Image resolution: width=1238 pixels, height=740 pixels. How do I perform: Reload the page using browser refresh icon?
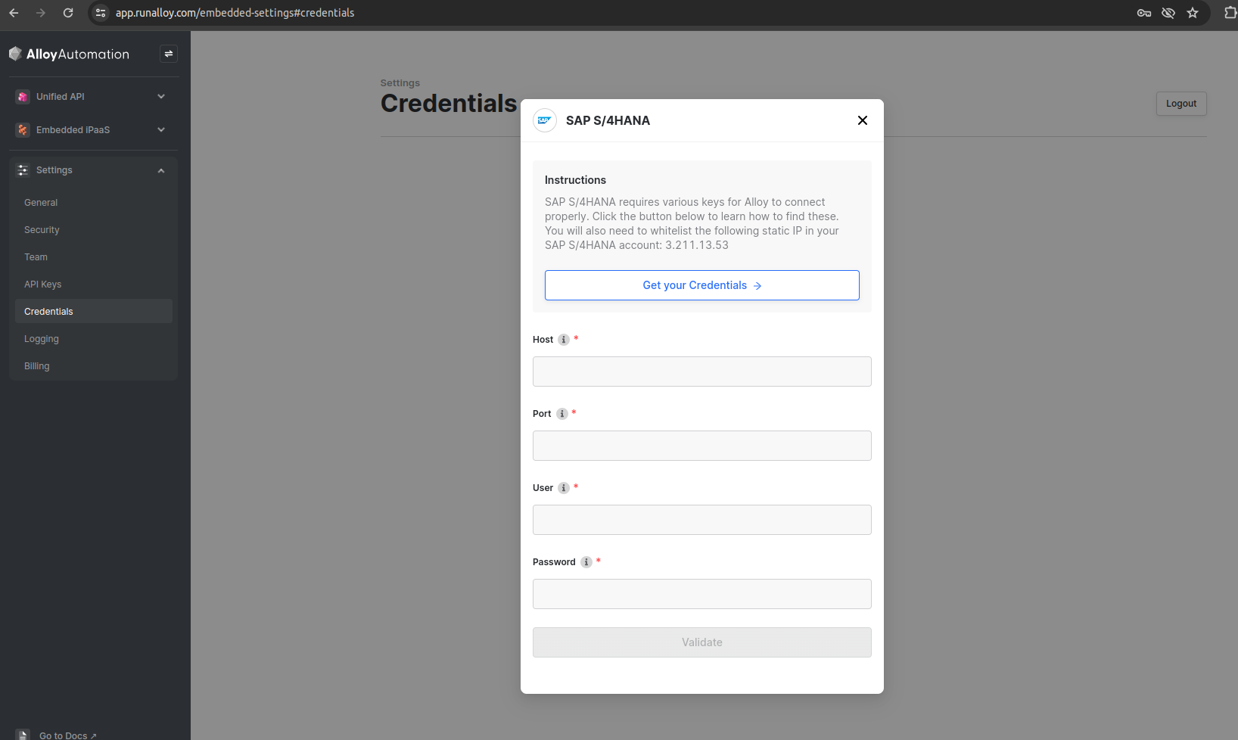[x=68, y=13]
